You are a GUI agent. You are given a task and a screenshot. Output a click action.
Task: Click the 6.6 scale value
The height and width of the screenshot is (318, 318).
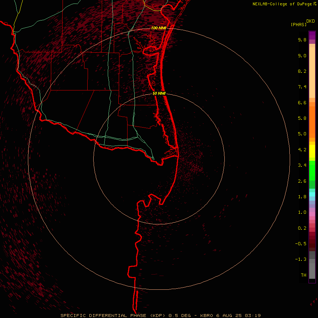pos(302,103)
